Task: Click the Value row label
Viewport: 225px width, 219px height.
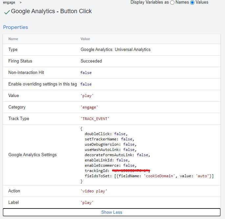Action: click(14, 95)
